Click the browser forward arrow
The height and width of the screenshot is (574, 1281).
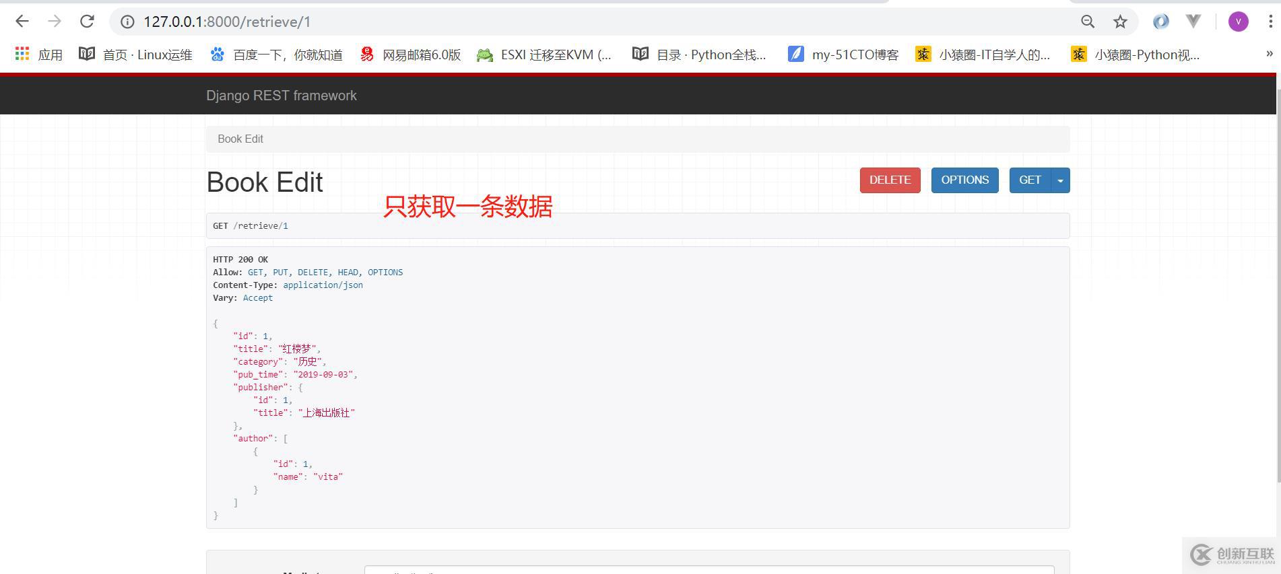pos(55,22)
